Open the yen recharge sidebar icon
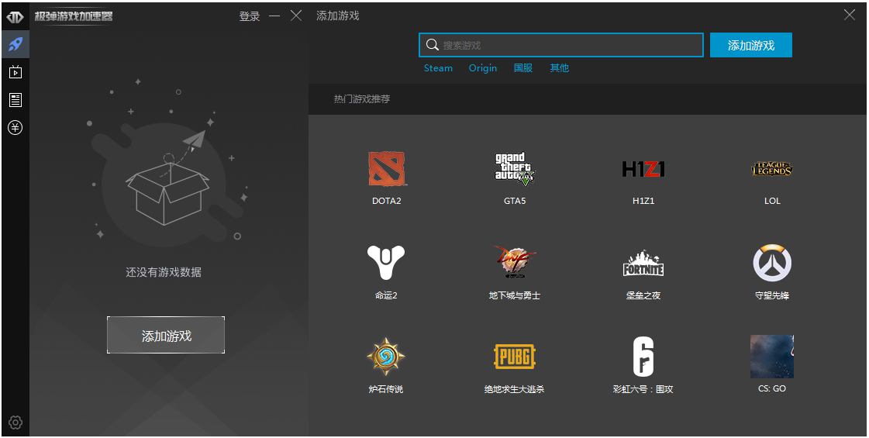The height and width of the screenshot is (438, 869). click(15, 127)
